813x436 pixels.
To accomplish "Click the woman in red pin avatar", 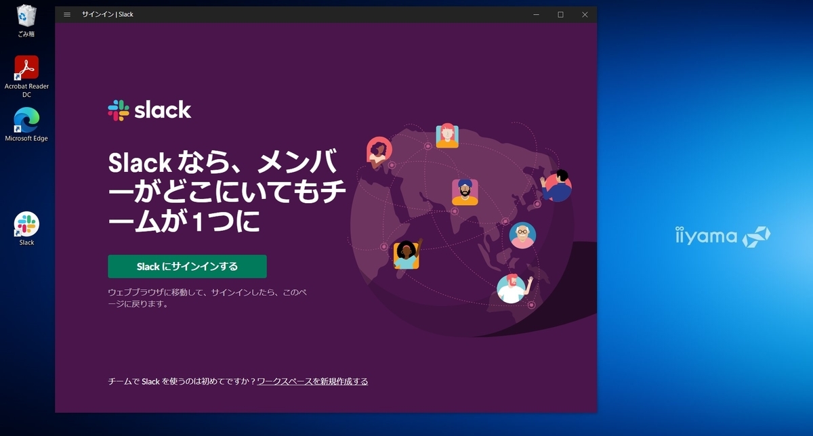I will (x=378, y=152).
